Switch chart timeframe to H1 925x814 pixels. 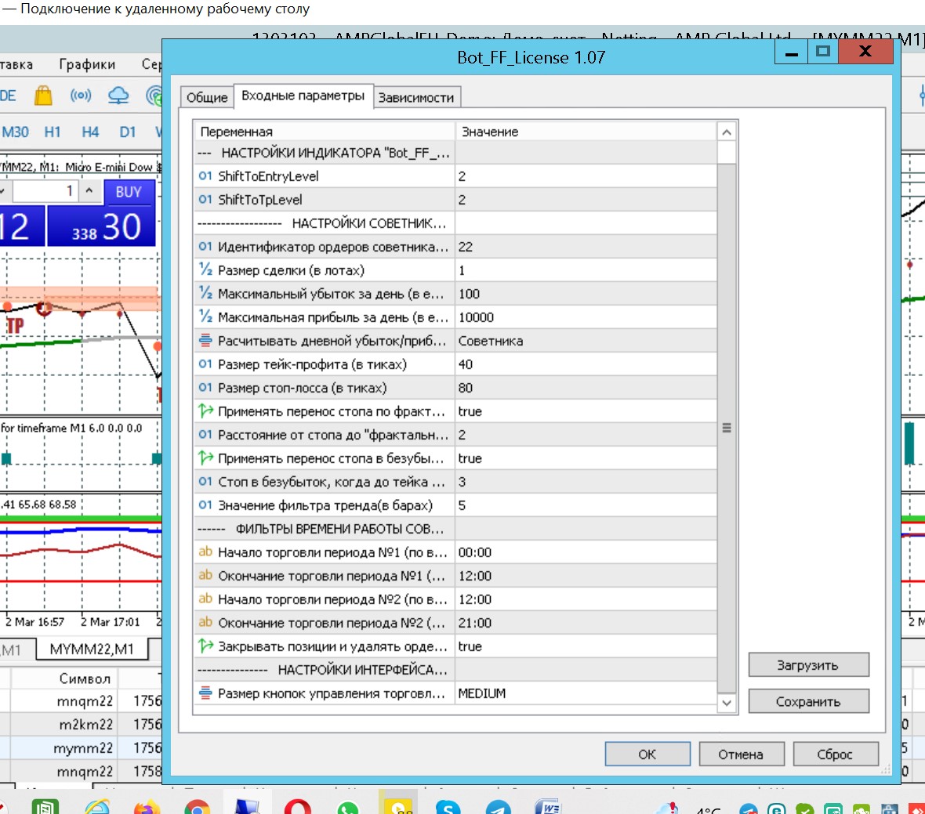(53, 132)
